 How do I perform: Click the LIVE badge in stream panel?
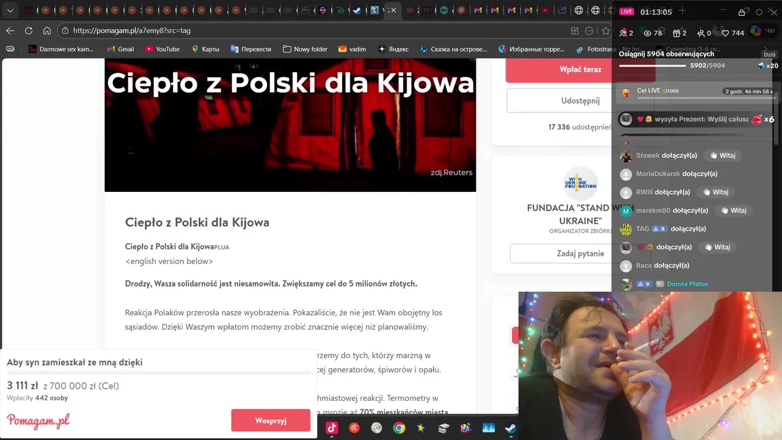(626, 12)
